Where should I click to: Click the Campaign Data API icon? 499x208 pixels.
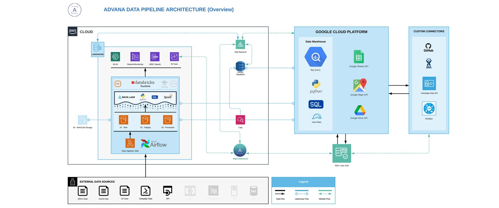pyautogui.click(x=429, y=83)
